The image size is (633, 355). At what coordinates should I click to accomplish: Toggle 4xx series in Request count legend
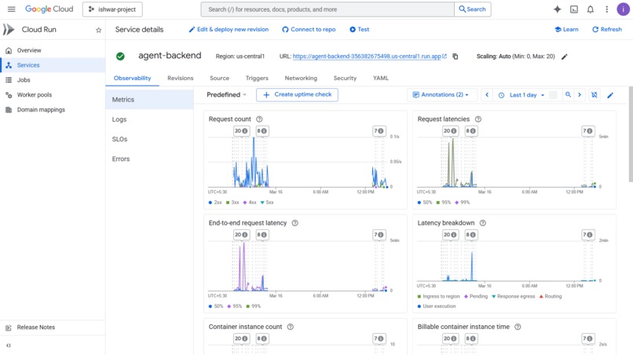click(x=250, y=203)
